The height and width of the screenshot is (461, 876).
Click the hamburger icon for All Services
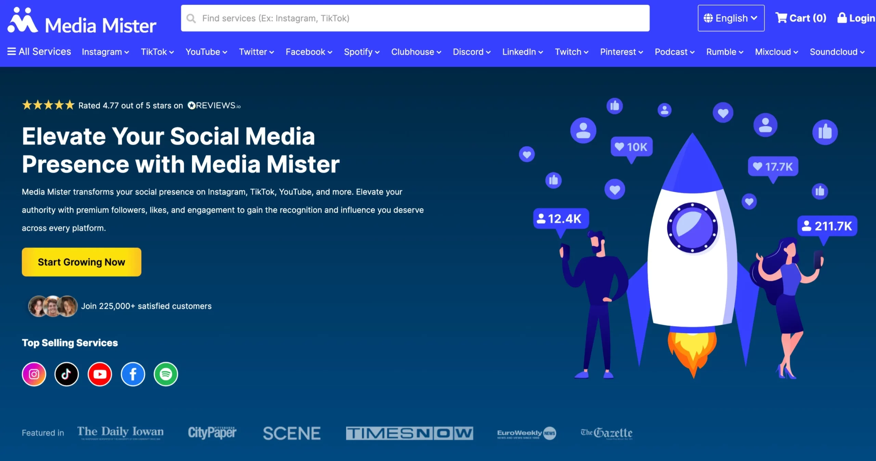coord(12,51)
